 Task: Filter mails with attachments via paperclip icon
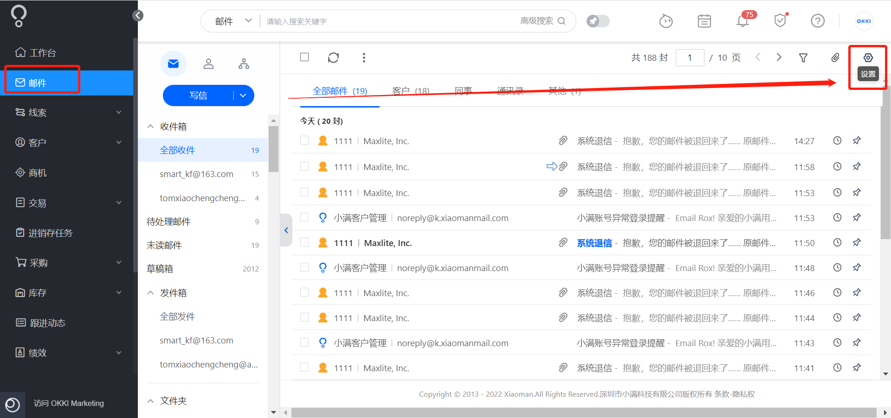pyautogui.click(x=835, y=57)
